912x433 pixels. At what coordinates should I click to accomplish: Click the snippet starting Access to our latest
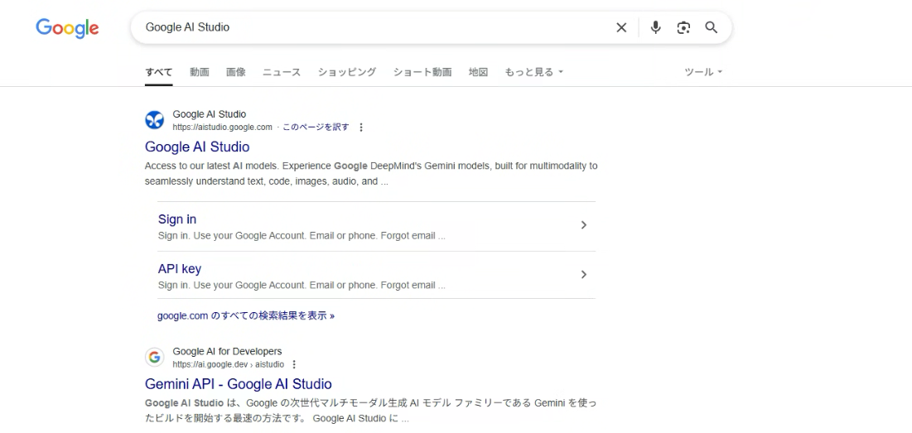(371, 173)
